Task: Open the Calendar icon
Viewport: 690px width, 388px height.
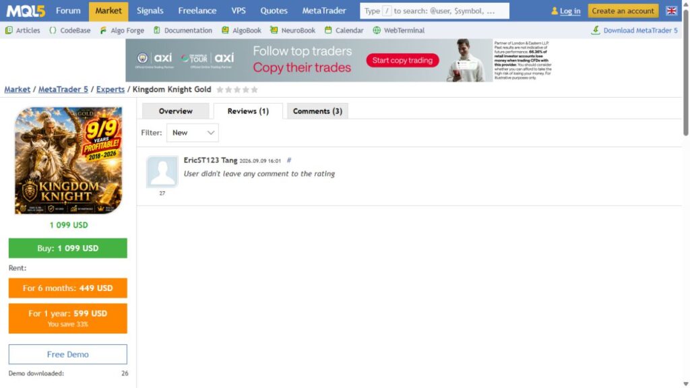Action: point(328,30)
